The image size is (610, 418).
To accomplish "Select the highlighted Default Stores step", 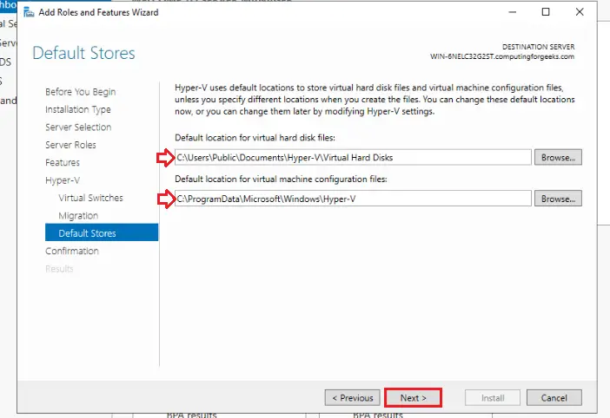I will click(102, 232).
